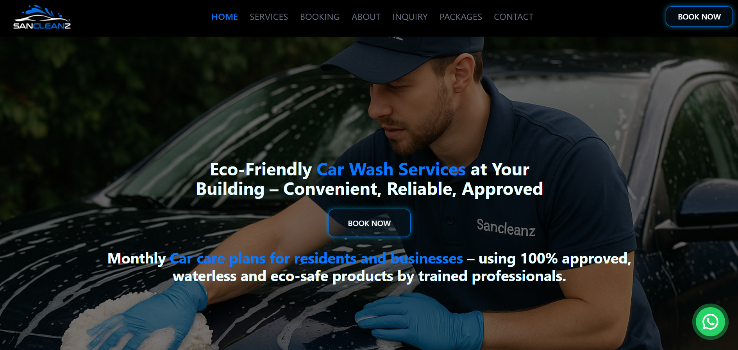Select BOOKING in the navigation bar
Viewport: 738px width, 350px height.
point(320,17)
